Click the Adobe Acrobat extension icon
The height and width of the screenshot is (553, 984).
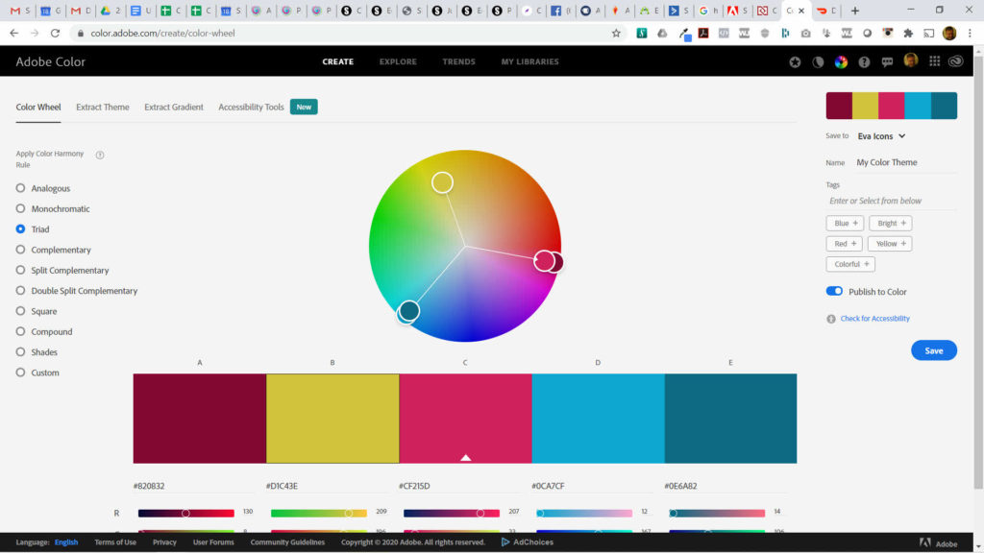click(703, 34)
